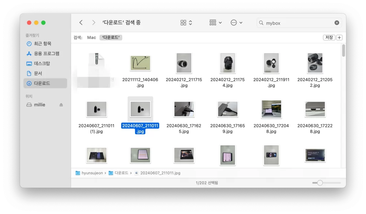
Task: Select '다운로드' search scope
Action: tap(111, 37)
